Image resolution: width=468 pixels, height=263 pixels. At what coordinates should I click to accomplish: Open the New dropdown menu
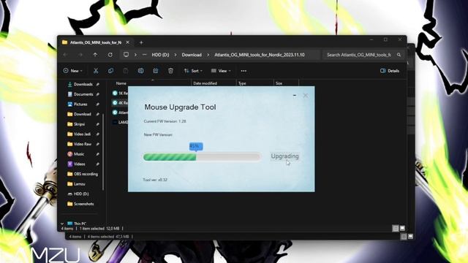coord(72,71)
